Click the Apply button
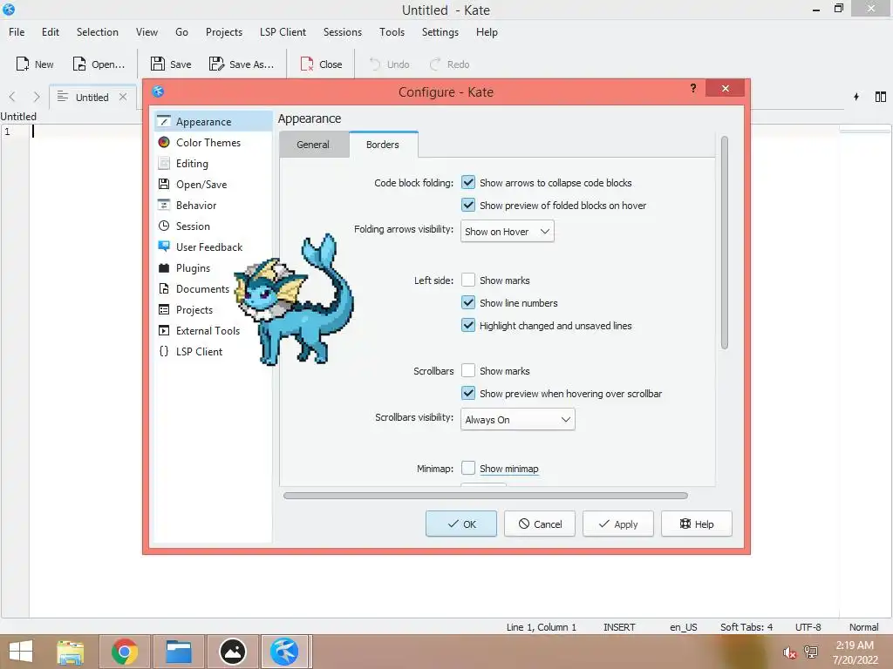 [618, 524]
